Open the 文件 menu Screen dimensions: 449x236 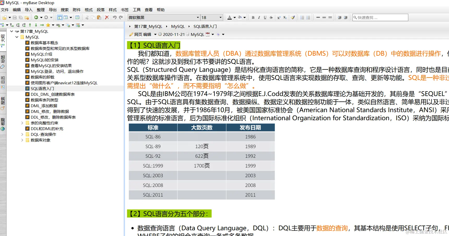pos(5,10)
